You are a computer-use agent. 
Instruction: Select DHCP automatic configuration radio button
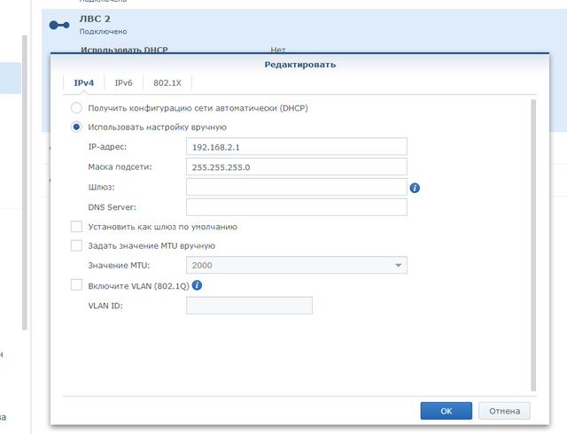76,108
